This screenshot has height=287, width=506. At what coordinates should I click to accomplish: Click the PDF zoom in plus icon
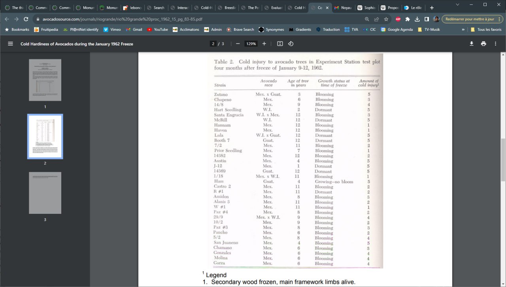[264, 44]
